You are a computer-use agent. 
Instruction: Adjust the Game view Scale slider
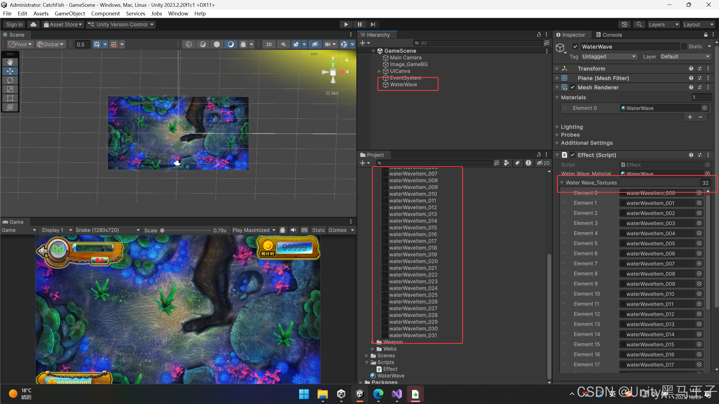pyautogui.click(x=162, y=230)
